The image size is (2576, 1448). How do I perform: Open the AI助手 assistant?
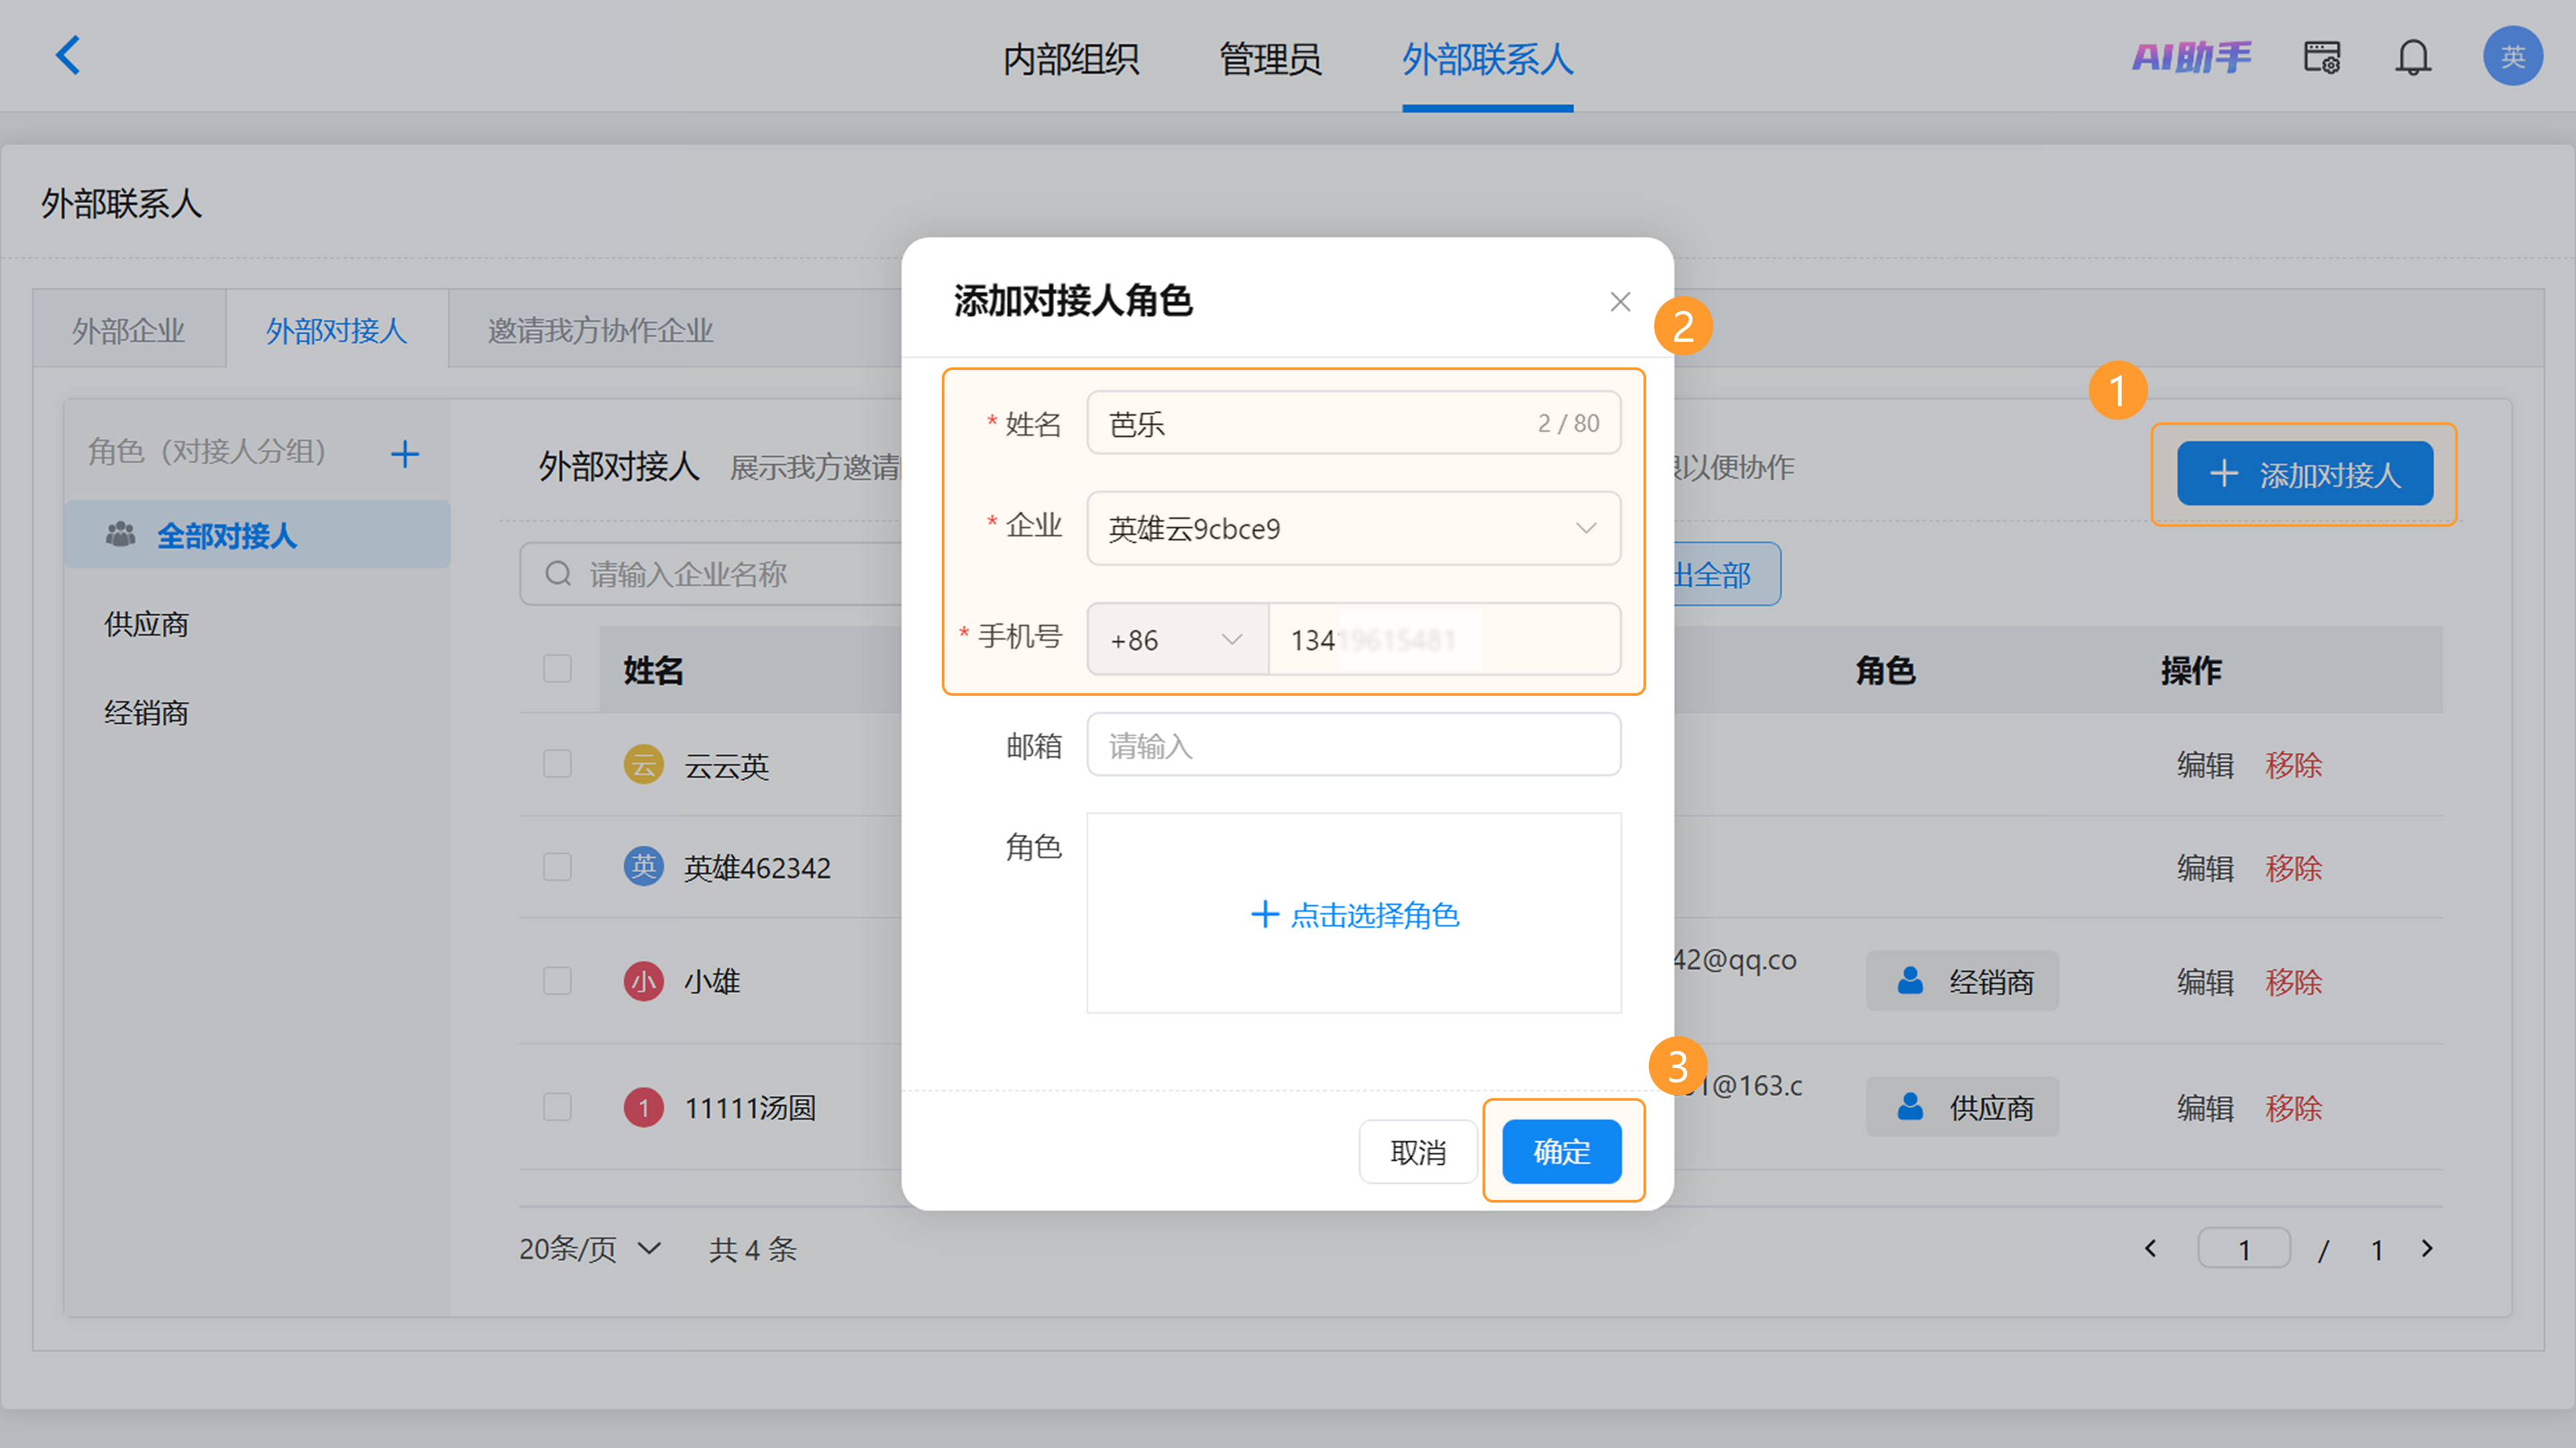[x=2192, y=57]
